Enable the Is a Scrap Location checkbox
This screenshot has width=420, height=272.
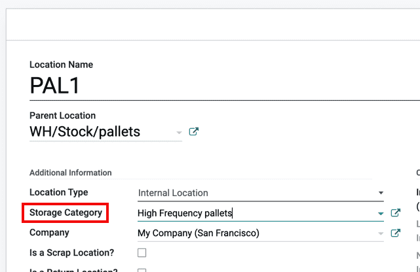[x=142, y=252]
